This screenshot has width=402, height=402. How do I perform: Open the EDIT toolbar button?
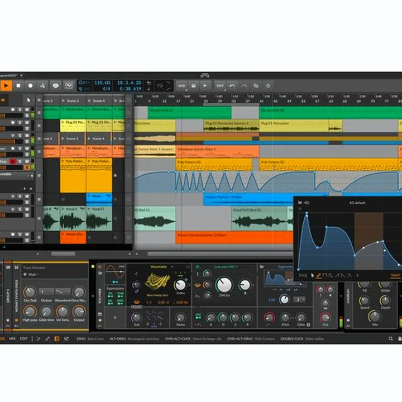coord(220,86)
